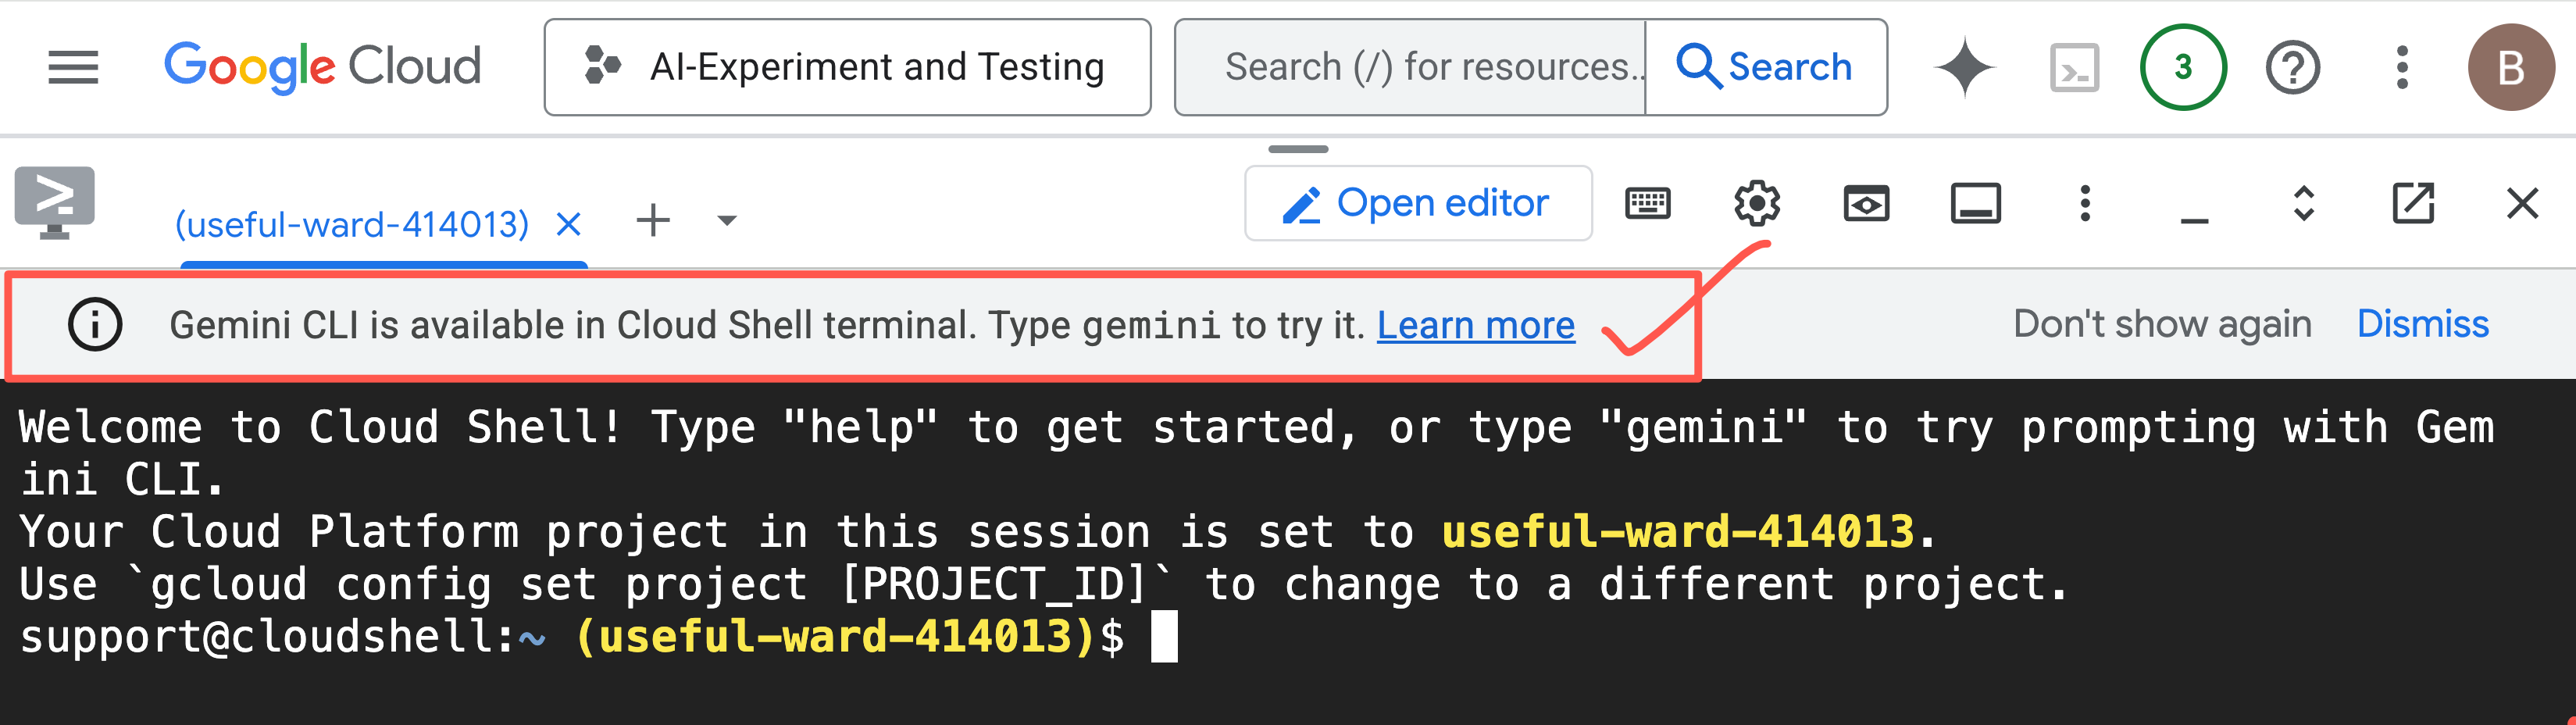Activate Cloud Shell icon in top bar
Screen dimensions: 2576x725
point(2075,67)
